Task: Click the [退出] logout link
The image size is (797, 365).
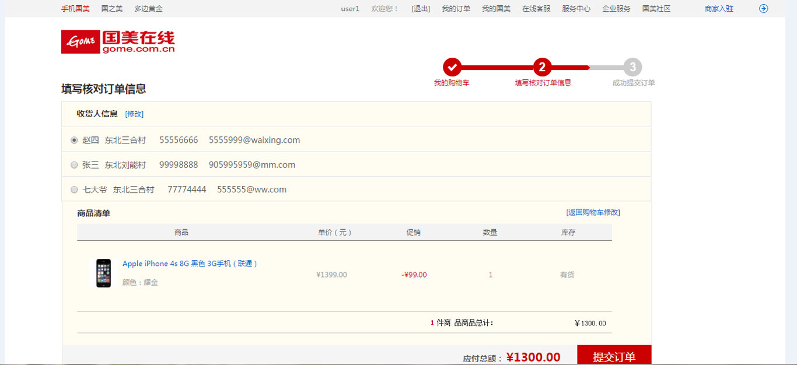Action: coord(421,9)
